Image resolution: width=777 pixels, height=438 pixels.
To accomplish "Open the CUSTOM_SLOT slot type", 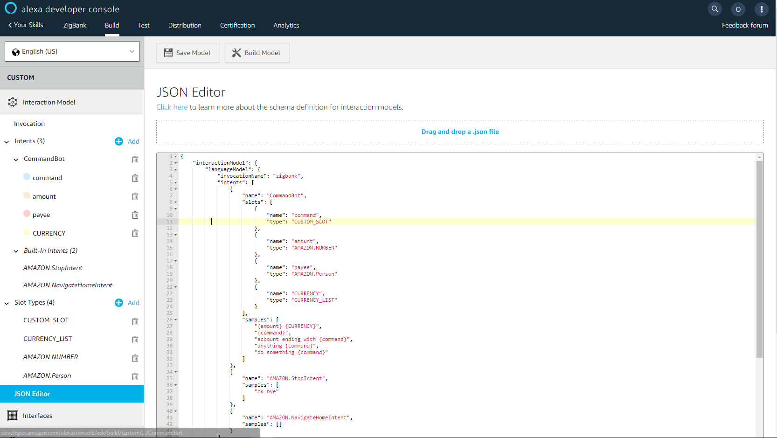I will coord(46,320).
